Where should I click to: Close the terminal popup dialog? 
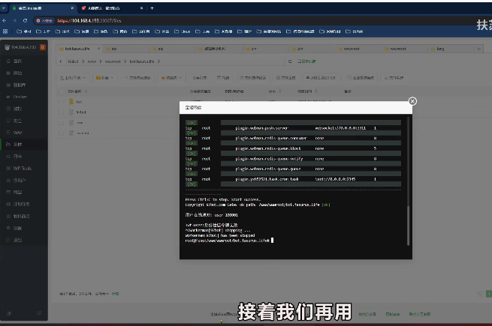pyautogui.click(x=412, y=101)
